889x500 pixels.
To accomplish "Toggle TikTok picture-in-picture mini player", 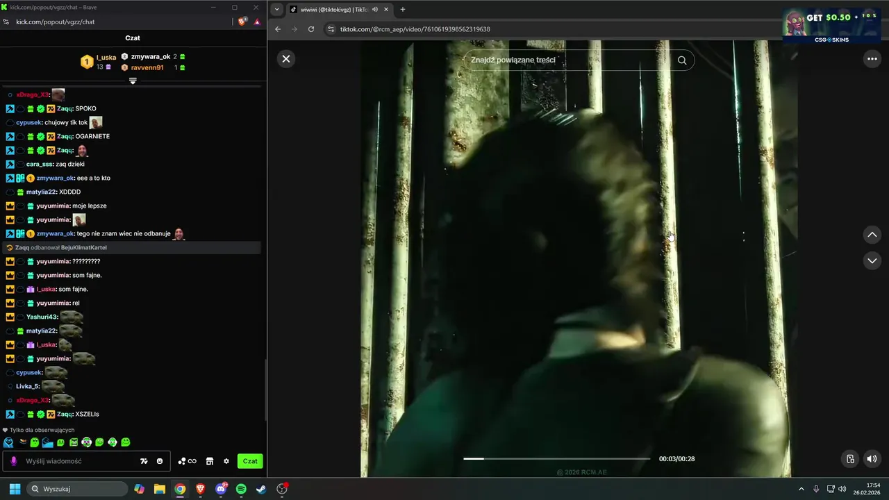I will (x=850, y=458).
